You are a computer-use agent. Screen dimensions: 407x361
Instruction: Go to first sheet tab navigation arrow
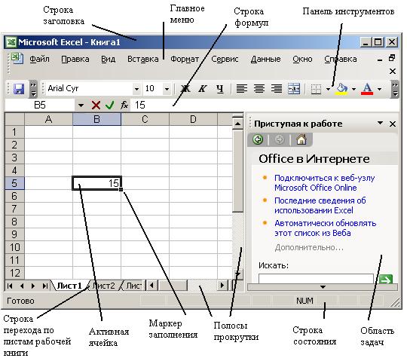click(10, 286)
